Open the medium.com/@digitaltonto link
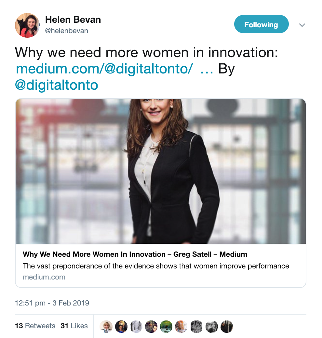The image size is (322, 338). tap(104, 69)
